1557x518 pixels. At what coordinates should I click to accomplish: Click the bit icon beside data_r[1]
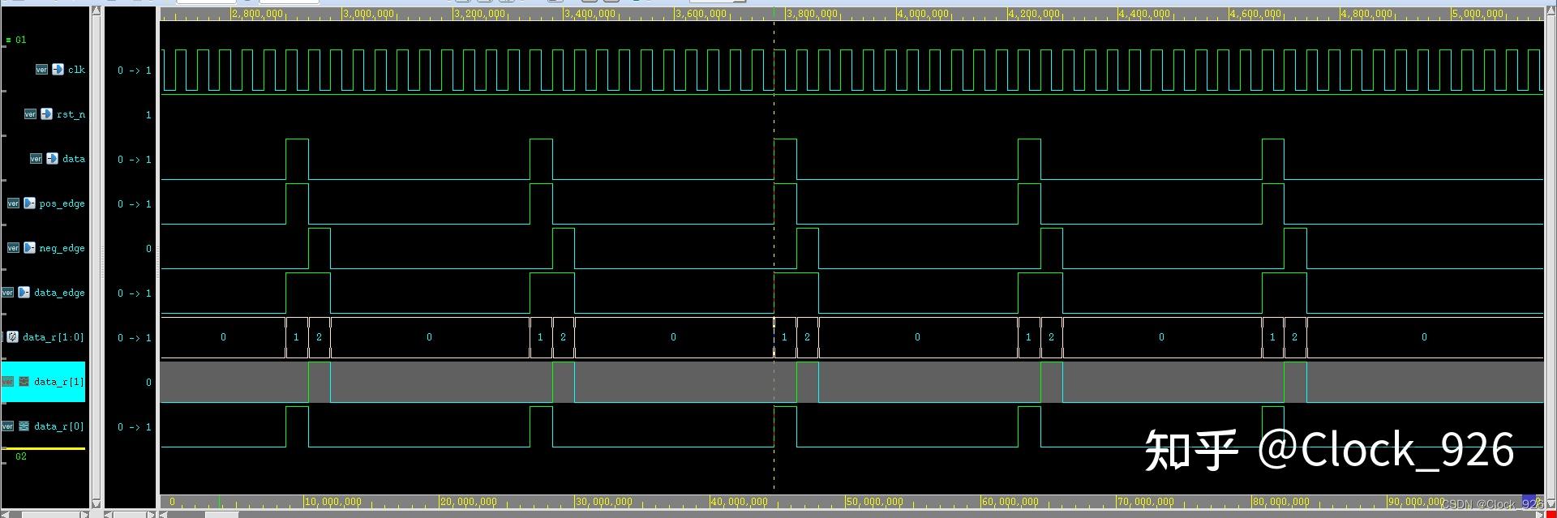click(24, 382)
